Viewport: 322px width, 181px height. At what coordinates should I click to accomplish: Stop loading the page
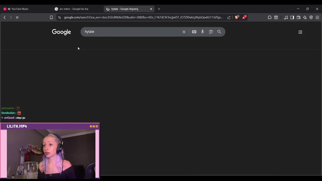click(17, 17)
